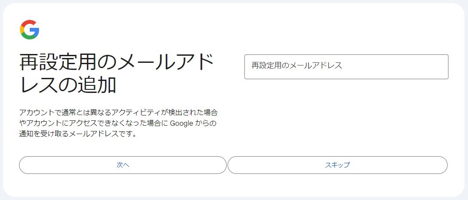
Task: Click the 再設定用のメールアドレスの追加 heading
Action: click(117, 74)
